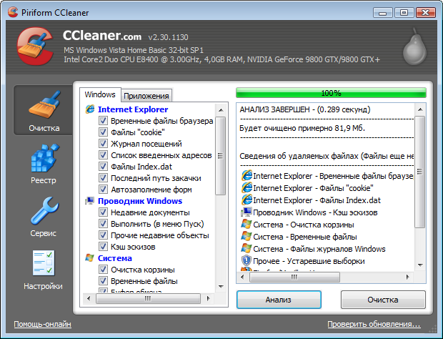443x339 pixels.
Task: Click results pane horizontal scroll right arrow
Action: (x=408, y=277)
